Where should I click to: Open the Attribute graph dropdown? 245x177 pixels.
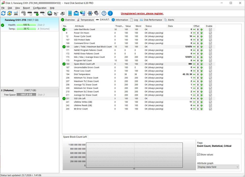[218, 167]
